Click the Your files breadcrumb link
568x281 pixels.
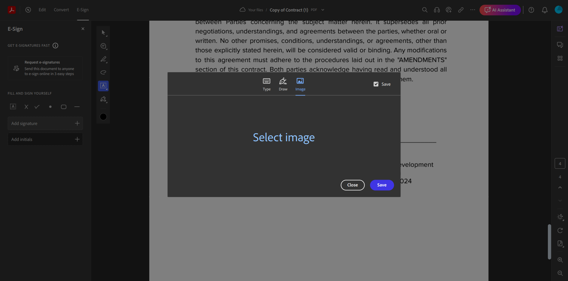(255, 10)
